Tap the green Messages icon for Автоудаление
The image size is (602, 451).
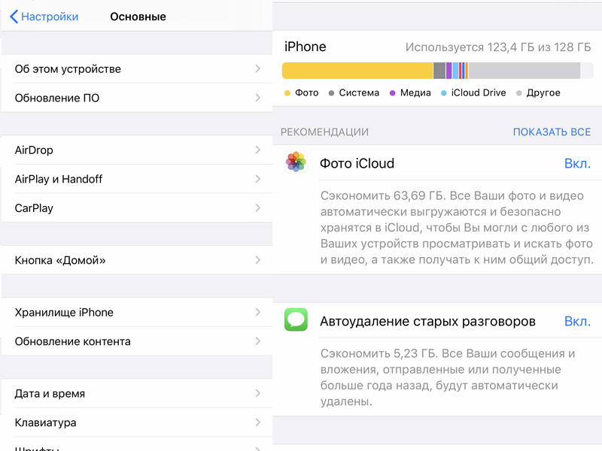pyautogui.click(x=296, y=319)
